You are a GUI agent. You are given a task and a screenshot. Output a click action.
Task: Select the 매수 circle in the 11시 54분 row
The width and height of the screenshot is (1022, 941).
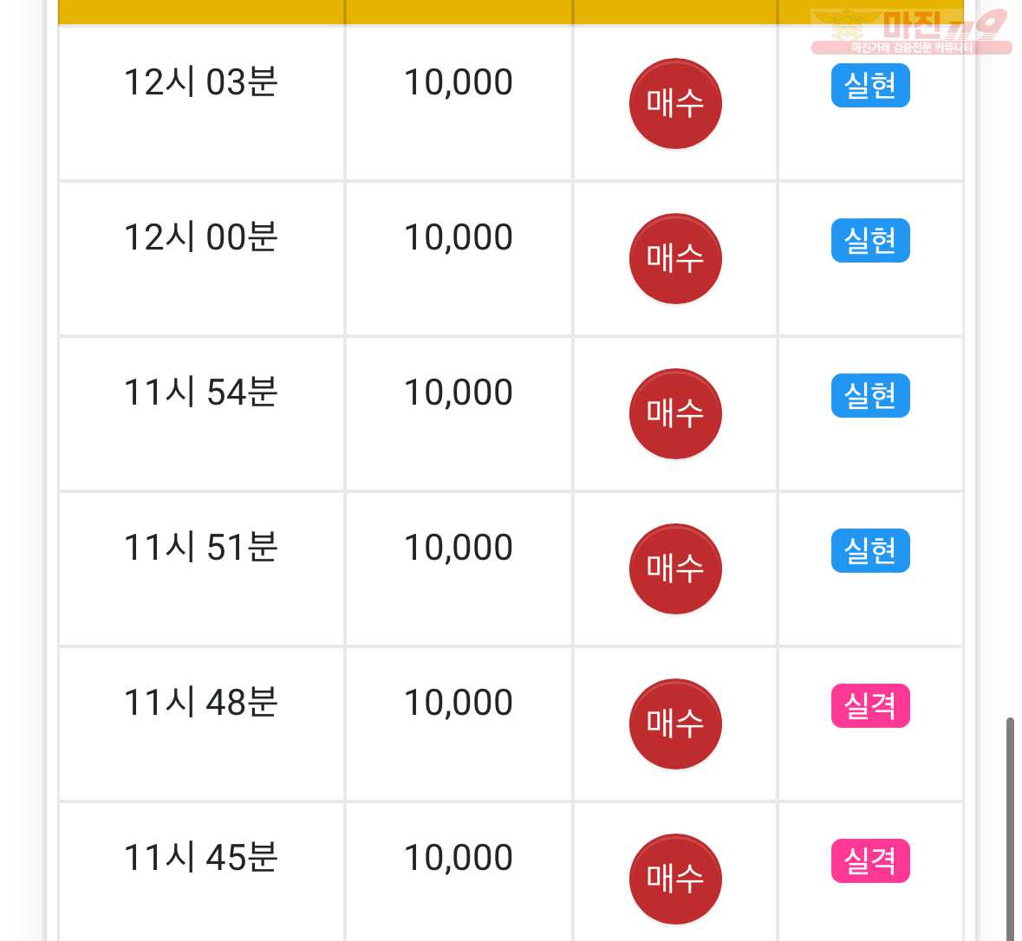click(675, 414)
